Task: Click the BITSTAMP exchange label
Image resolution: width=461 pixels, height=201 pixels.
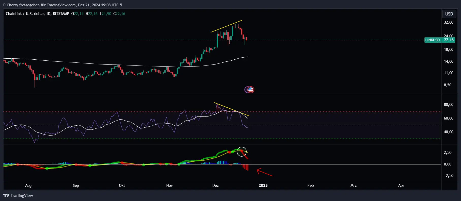Action: tap(61, 14)
